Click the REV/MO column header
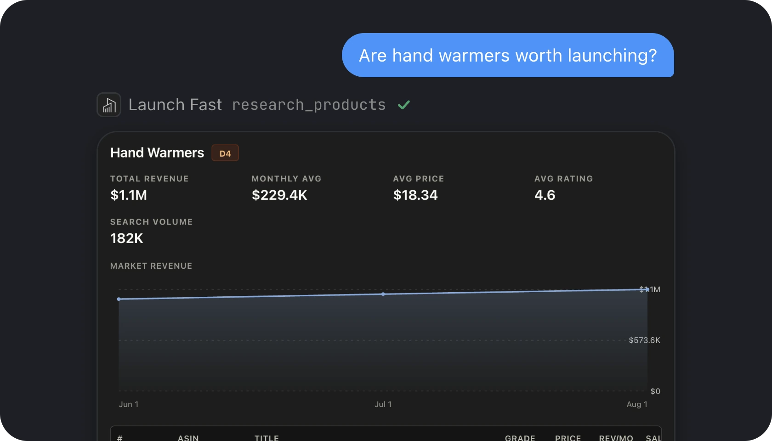 (616, 438)
